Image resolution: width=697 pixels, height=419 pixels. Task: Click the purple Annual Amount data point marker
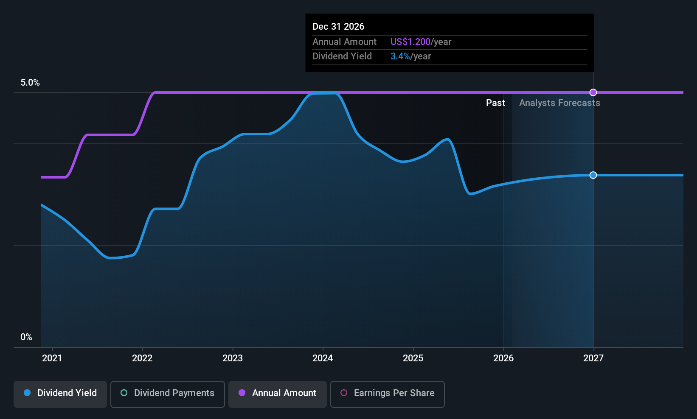tap(593, 92)
